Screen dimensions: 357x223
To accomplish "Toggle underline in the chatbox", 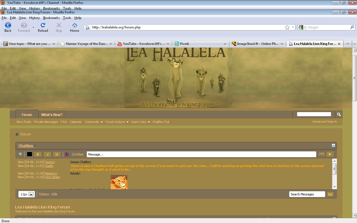I will [x=57, y=154].
